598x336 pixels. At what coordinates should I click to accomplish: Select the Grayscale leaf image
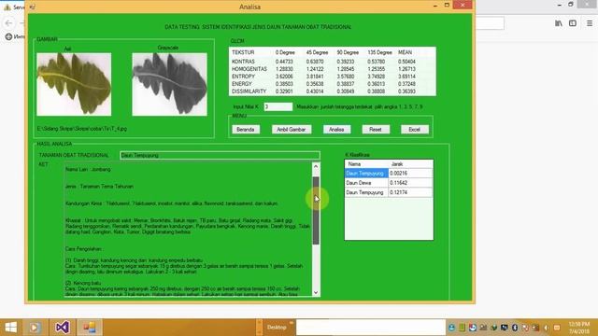click(x=169, y=84)
